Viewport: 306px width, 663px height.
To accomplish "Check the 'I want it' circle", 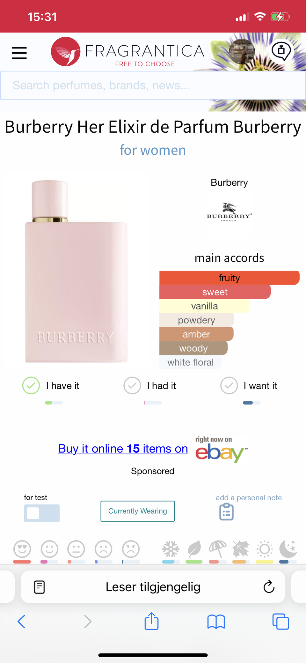I will pyautogui.click(x=229, y=385).
